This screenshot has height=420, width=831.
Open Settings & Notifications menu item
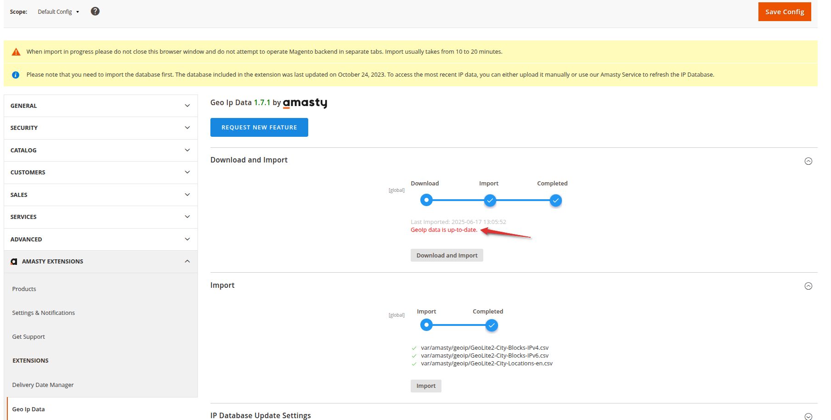pos(43,313)
